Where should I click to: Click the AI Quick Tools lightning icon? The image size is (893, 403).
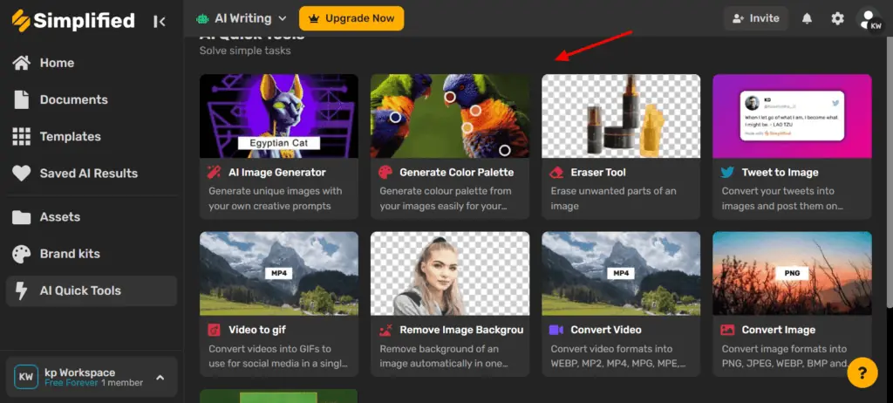click(22, 290)
